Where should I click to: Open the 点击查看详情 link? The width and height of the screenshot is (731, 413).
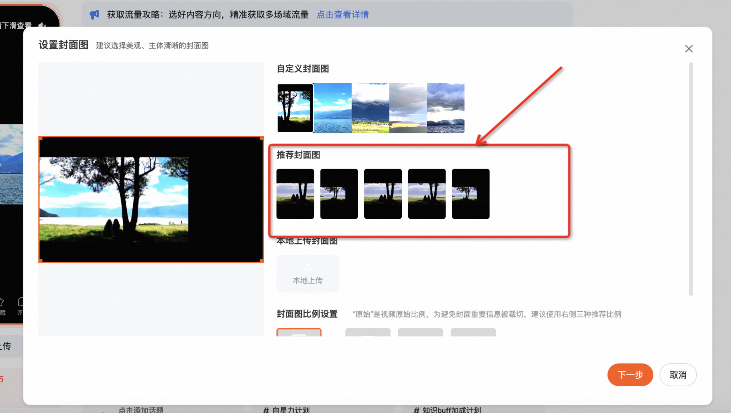pos(342,15)
